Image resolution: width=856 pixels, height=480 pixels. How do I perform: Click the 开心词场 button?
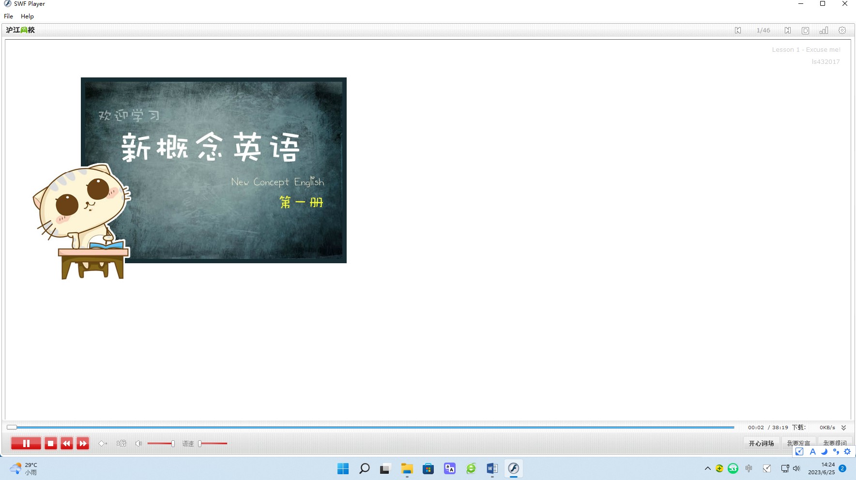761,443
